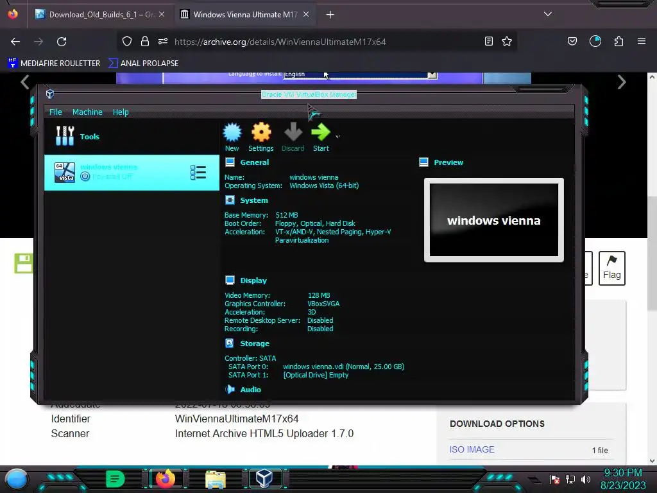Click the Audio section header
The image size is (657, 493).
(x=251, y=390)
